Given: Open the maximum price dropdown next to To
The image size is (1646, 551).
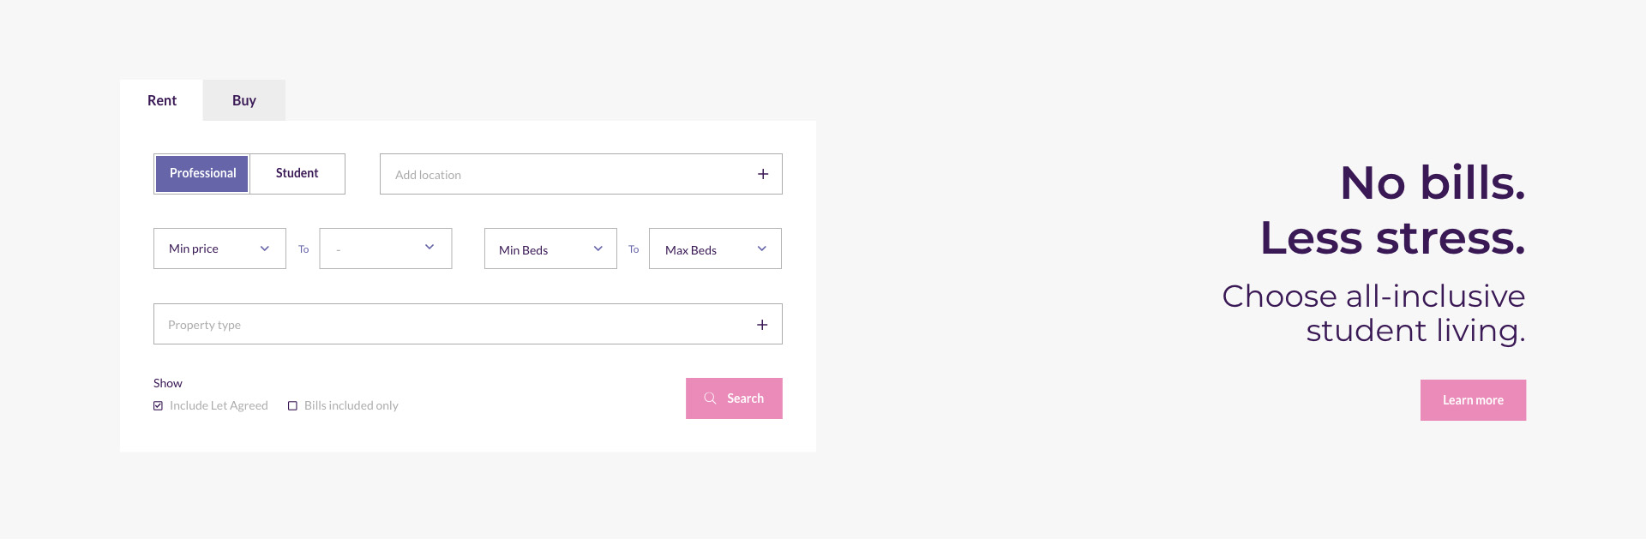Looking at the screenshot, I should [x=385, y=248].
